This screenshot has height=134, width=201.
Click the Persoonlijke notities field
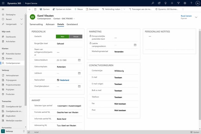point(170,42)
